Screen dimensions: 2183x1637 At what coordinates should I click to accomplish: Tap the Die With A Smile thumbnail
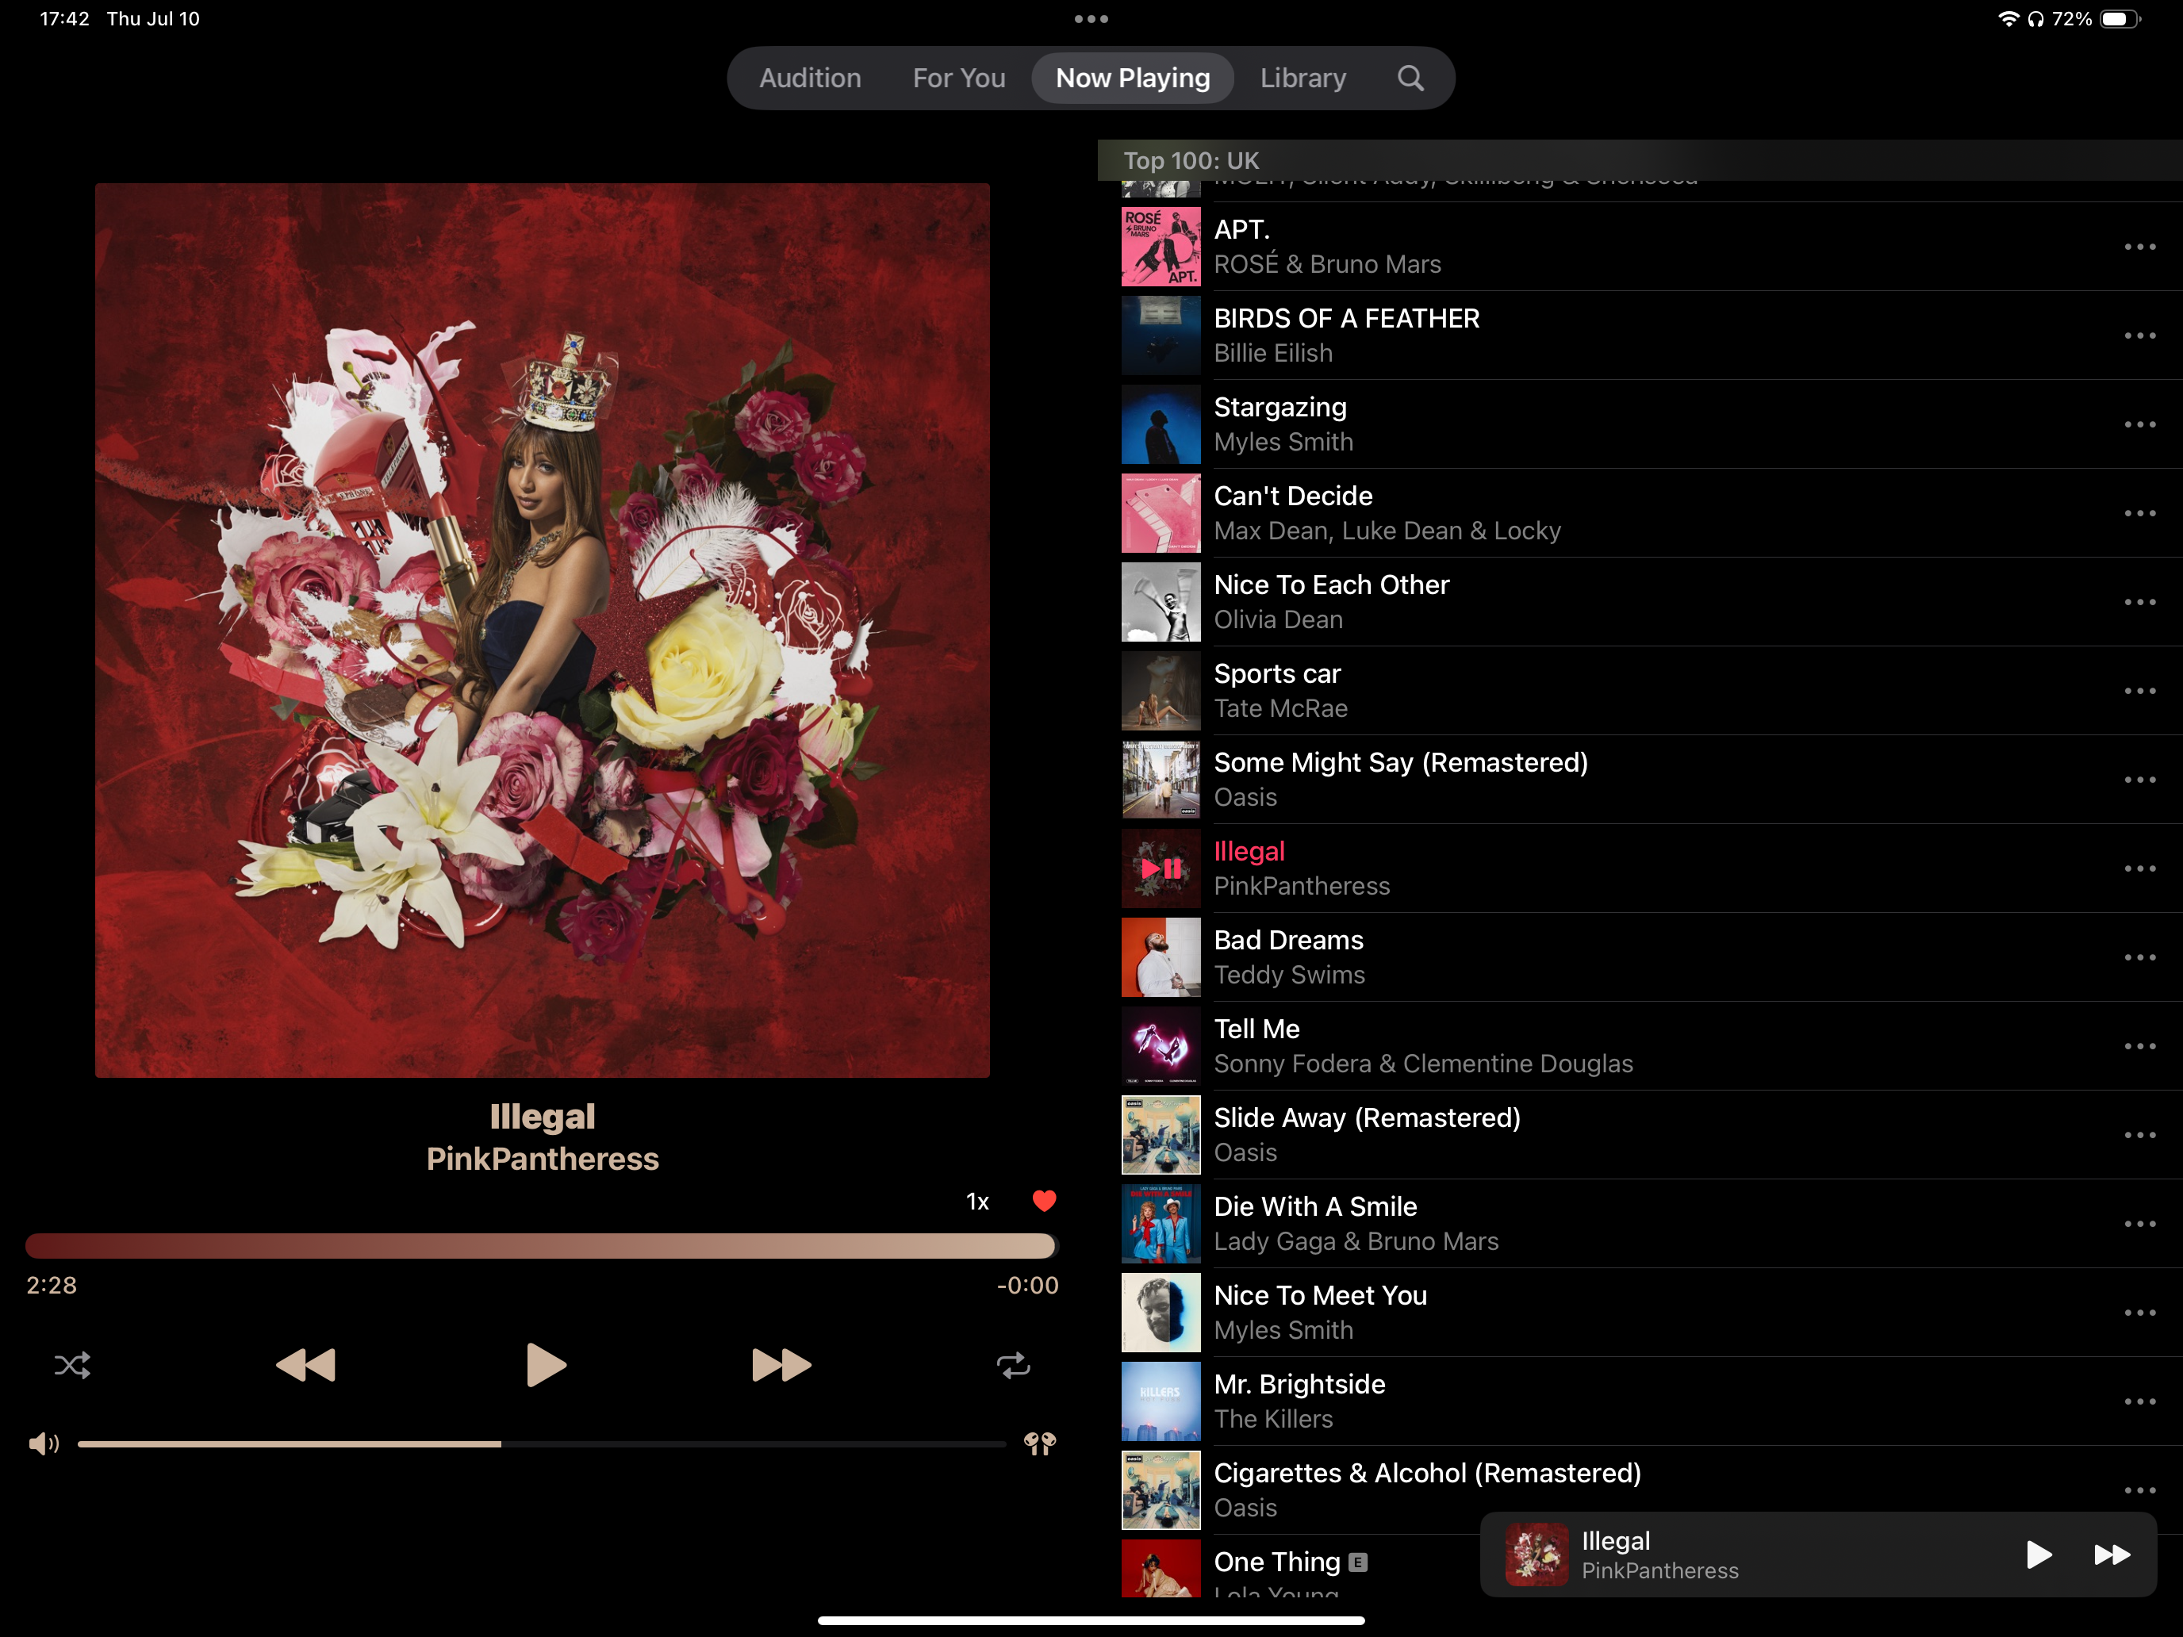tap(1161, 1224)
